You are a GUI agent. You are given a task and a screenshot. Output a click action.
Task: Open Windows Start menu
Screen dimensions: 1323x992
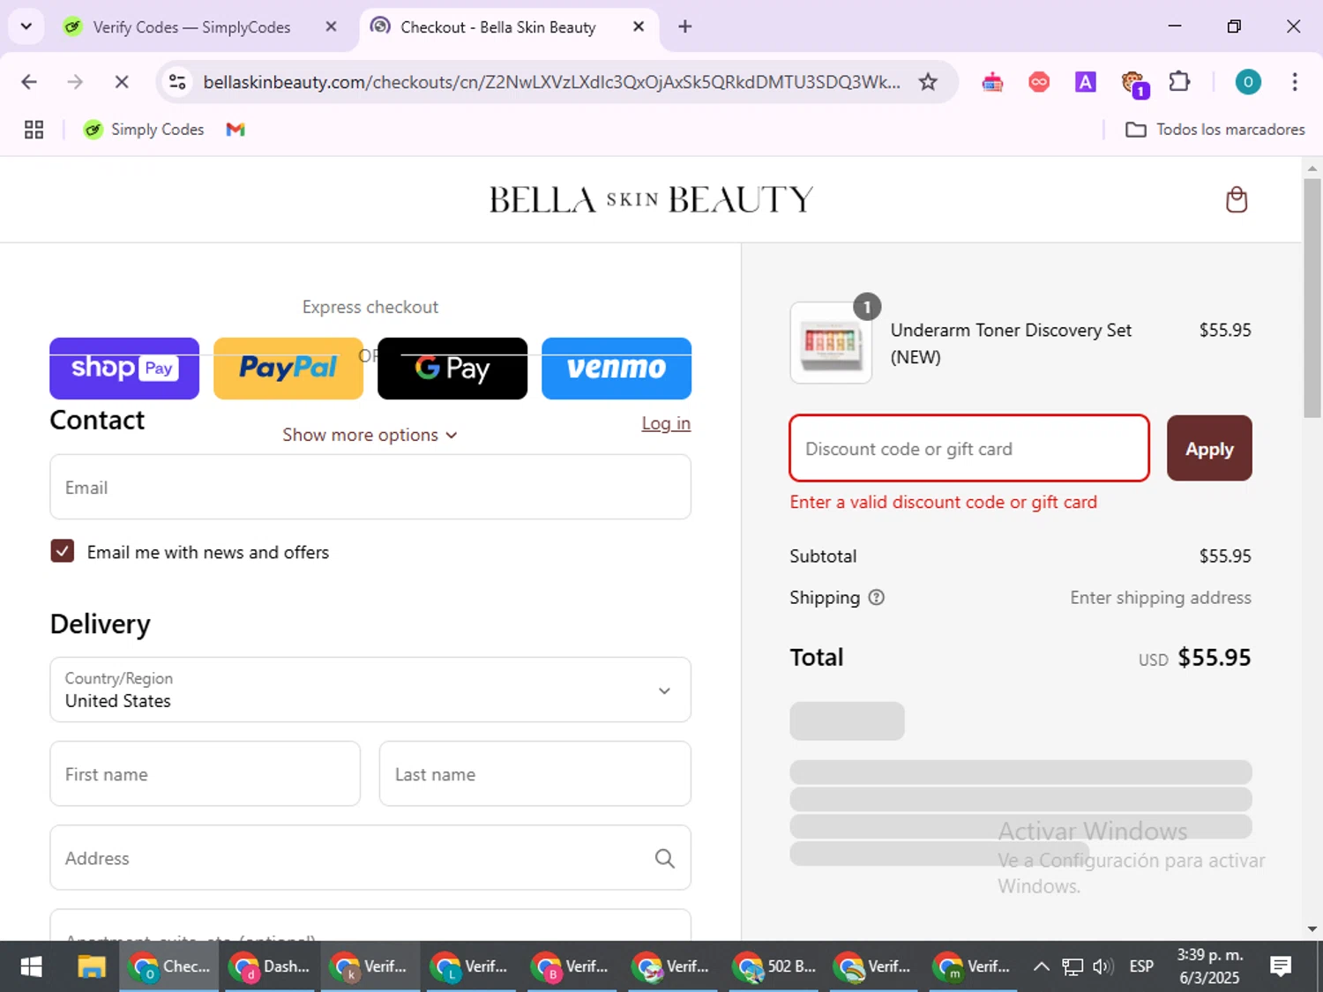pos(31,967)
